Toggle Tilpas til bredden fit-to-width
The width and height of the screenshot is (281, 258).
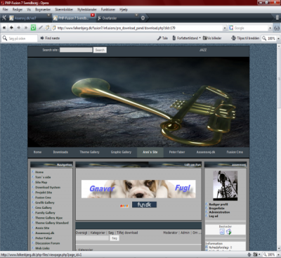click(245, 38)
